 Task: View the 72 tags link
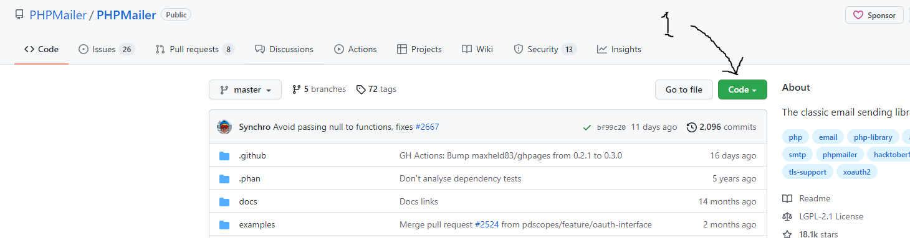click(376, 89)
